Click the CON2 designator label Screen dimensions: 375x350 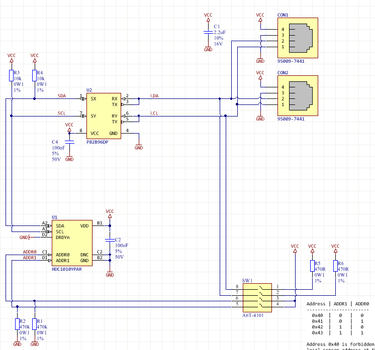(x=283, y=73)
